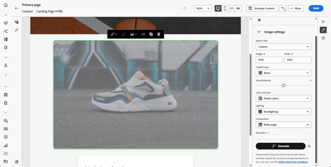Open the layers icon at the rail bottom
This screenshot has width=331, height=167.
pos(17,162)
